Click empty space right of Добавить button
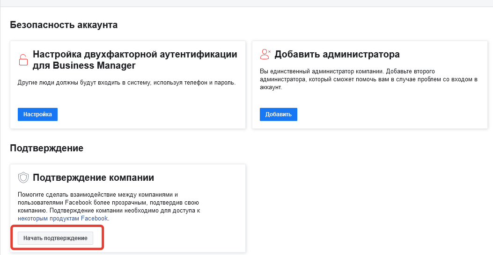The image size is (493, 255). pyautogui.click(x=389, y=114)
